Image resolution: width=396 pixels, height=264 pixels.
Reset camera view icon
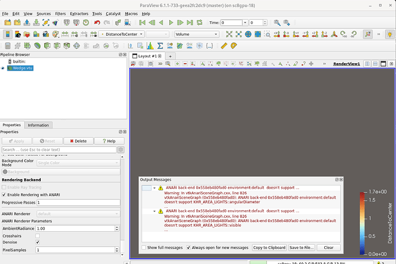click(229, 34)
